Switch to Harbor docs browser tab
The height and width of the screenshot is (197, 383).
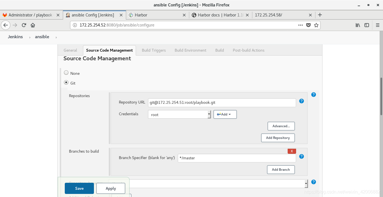pos(220,15)
